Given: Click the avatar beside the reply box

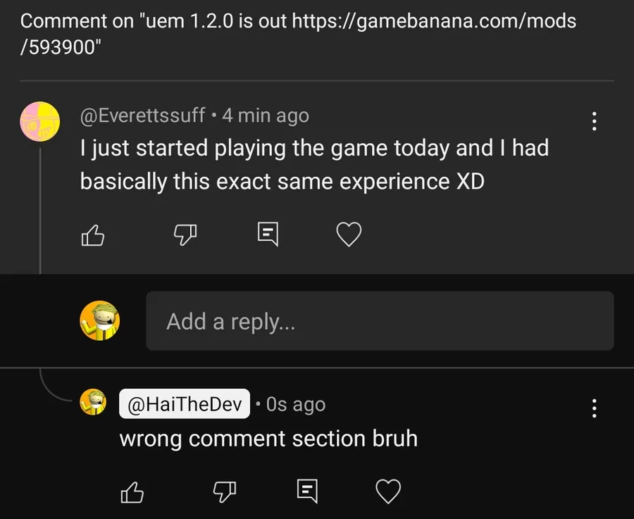Looking at the screenshot, I should pos(100,321).
